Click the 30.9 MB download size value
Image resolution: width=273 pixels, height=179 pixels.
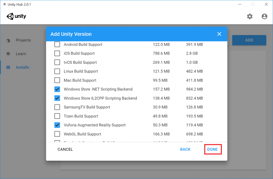(160, 107)
